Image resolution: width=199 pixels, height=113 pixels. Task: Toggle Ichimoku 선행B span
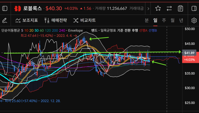(x=153, y=30)
